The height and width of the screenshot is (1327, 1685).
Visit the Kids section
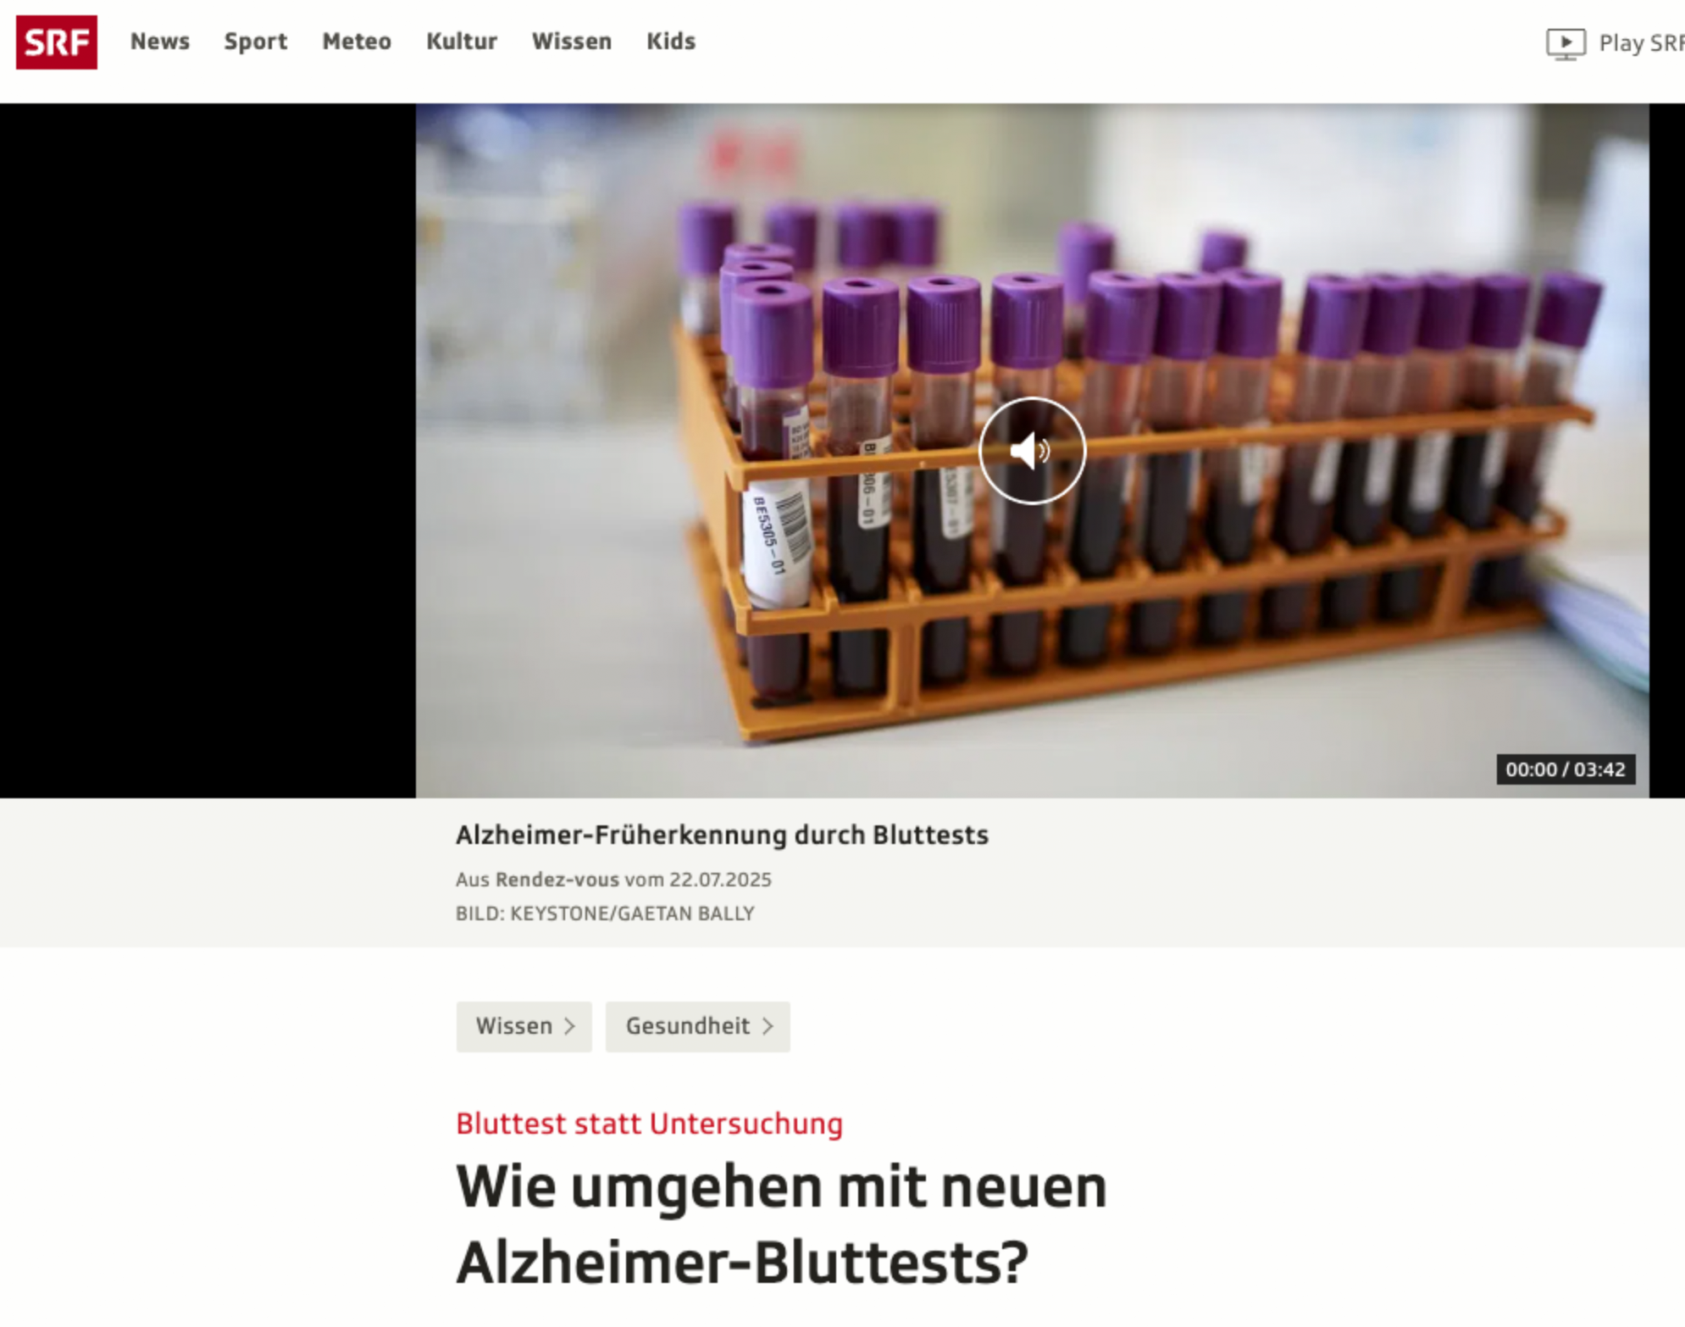pos(671,42)
